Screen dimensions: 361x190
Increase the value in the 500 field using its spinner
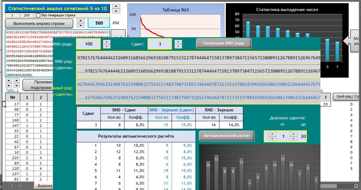pyautogui.click(x=80, y=21)
